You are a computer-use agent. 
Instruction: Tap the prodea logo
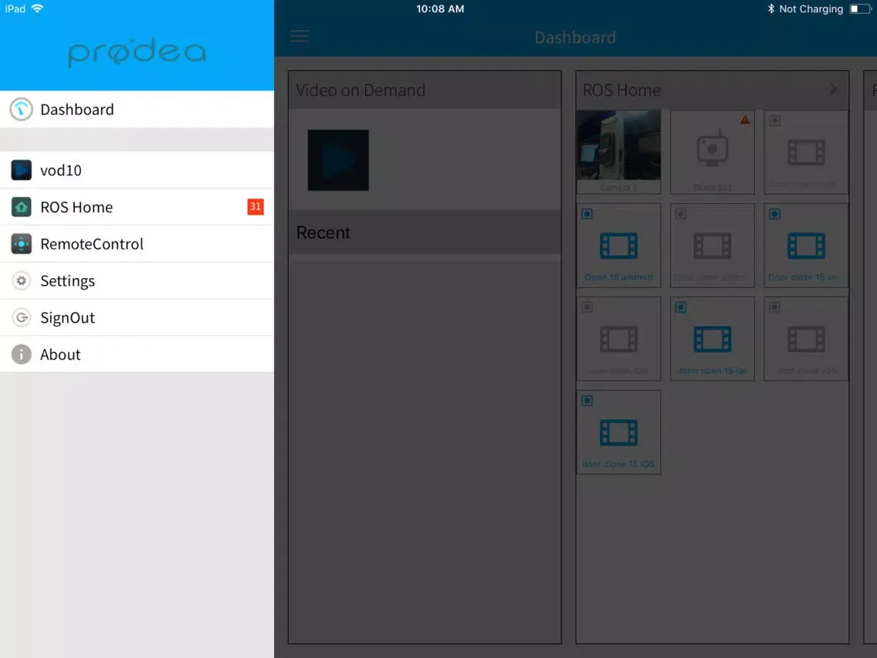point(137,52)
